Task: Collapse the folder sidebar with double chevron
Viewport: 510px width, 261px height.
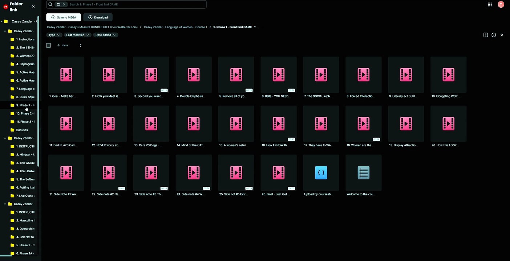Action: [33, 7]
